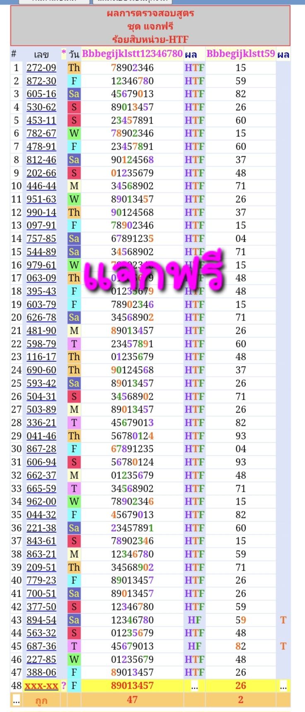Click the orange T result in row 45

click(283, 646)
